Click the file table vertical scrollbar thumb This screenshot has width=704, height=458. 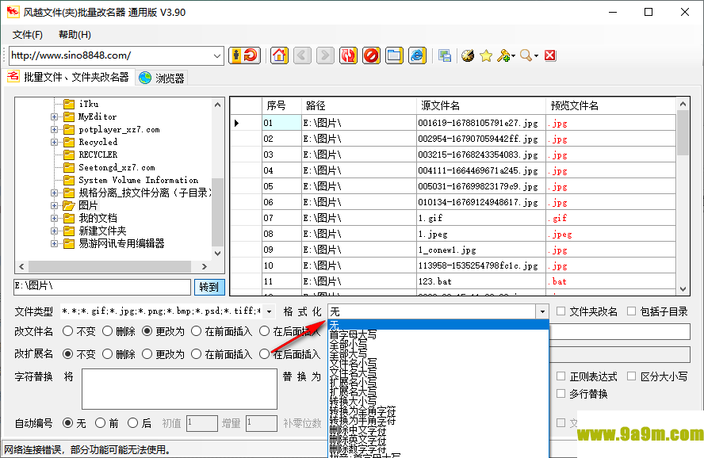[683, 132]
